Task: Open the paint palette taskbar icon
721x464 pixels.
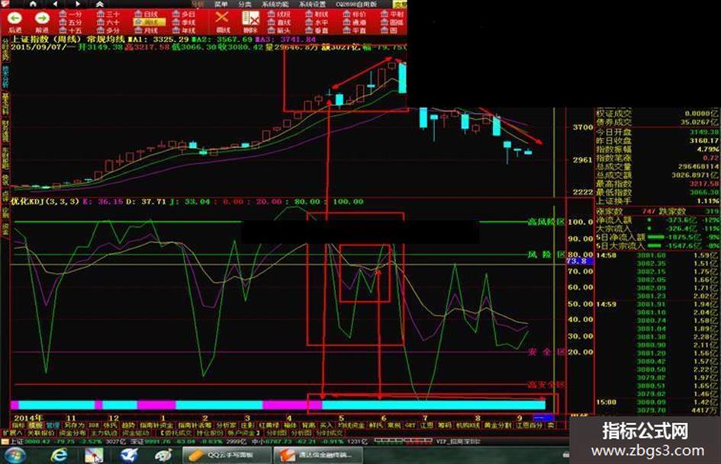Action: tap(163, 455)
